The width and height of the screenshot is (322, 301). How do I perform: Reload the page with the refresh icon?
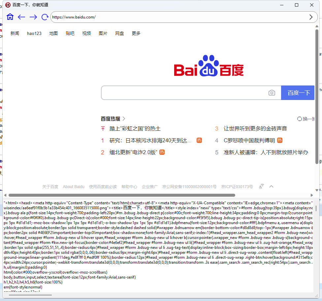tap(45, 17)
